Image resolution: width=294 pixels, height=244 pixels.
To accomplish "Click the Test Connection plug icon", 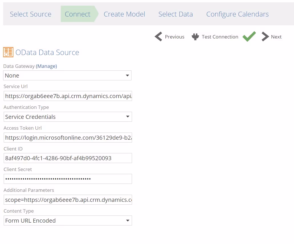I will (x=195, y=37).
